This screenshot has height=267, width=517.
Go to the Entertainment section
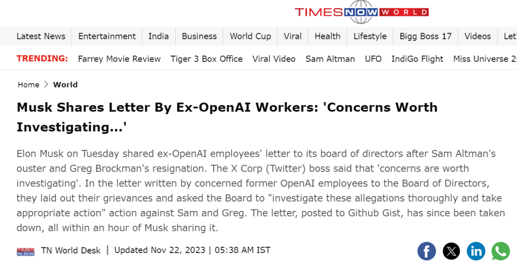(107, 36)
